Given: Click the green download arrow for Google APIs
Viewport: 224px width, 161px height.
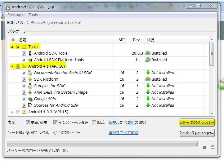Looking at the screenshot, I should 148,99.
